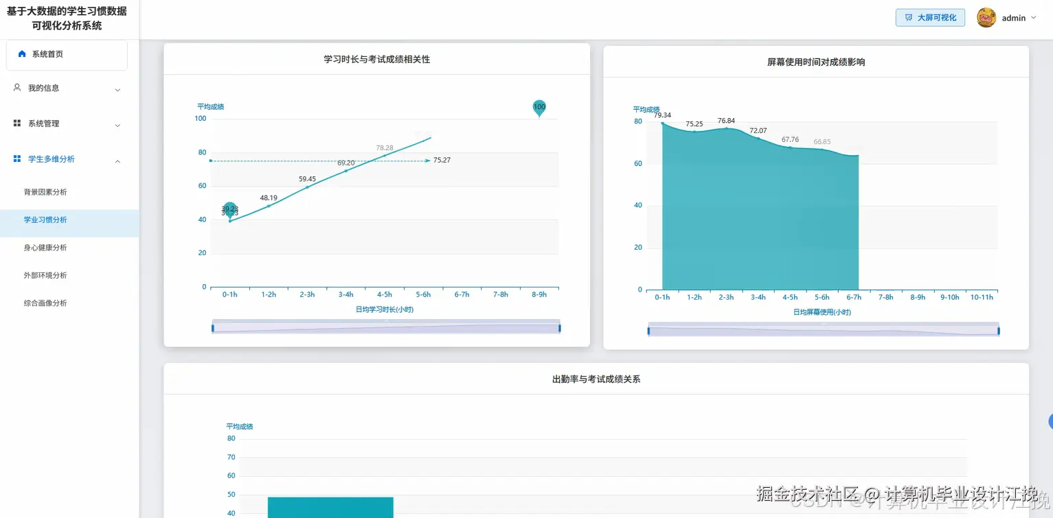Select 综合画像分析 submenu item
The width and height of the screenshot is (1053, 518).
click(45, 303)
